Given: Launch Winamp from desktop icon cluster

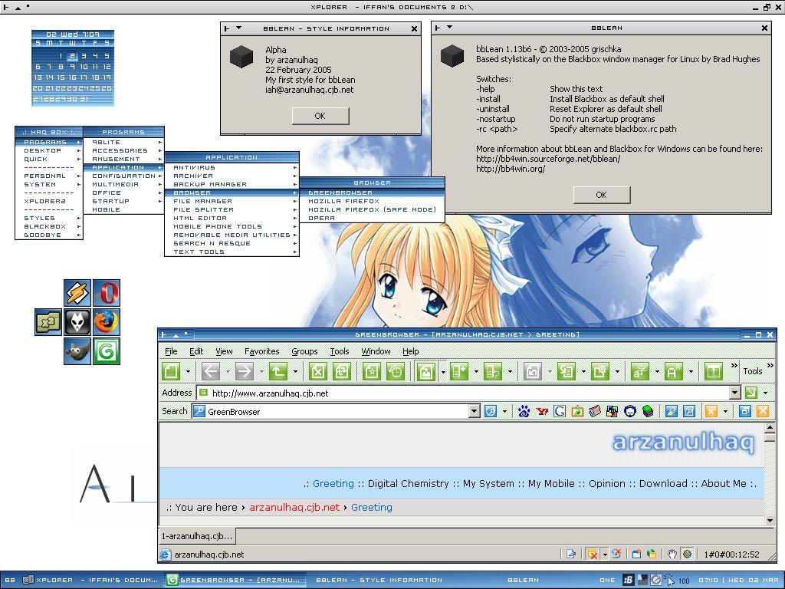Looking at the screenshot, I should pos(77,293).
